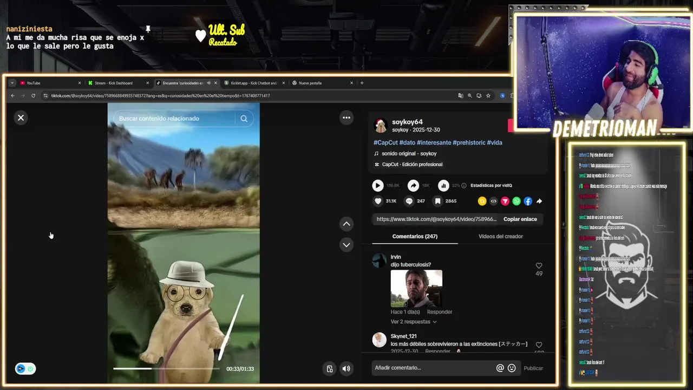693x390 pixels.
Task: Click the #vida hashtag
Action: (x=494, y=142)
